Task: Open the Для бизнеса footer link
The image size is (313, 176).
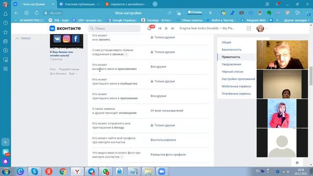Action: tap(58, 74)
